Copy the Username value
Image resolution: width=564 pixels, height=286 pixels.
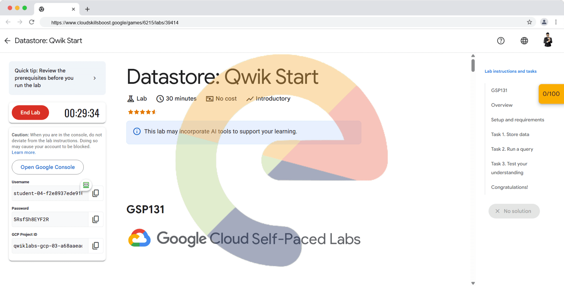tap(96, 193)
